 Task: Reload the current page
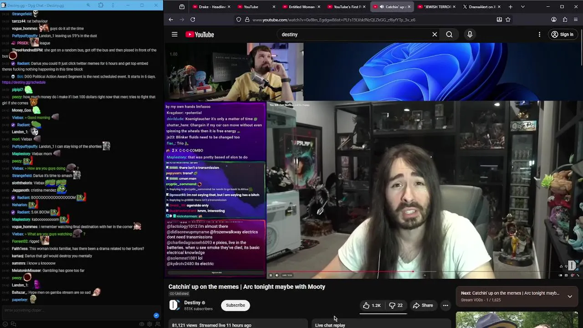(193, 20)
